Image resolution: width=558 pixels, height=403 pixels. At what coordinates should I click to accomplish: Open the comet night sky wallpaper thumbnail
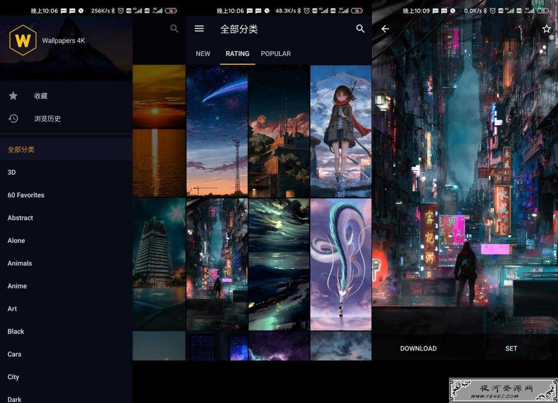click(x=217, y=131)
